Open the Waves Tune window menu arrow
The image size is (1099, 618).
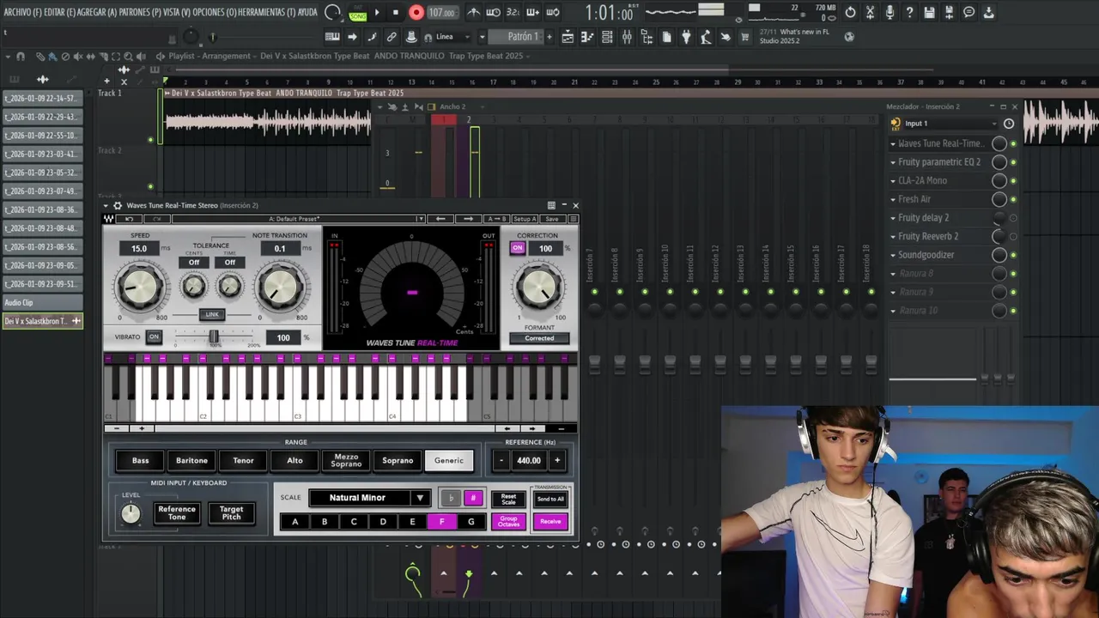(x=106, y=206)
